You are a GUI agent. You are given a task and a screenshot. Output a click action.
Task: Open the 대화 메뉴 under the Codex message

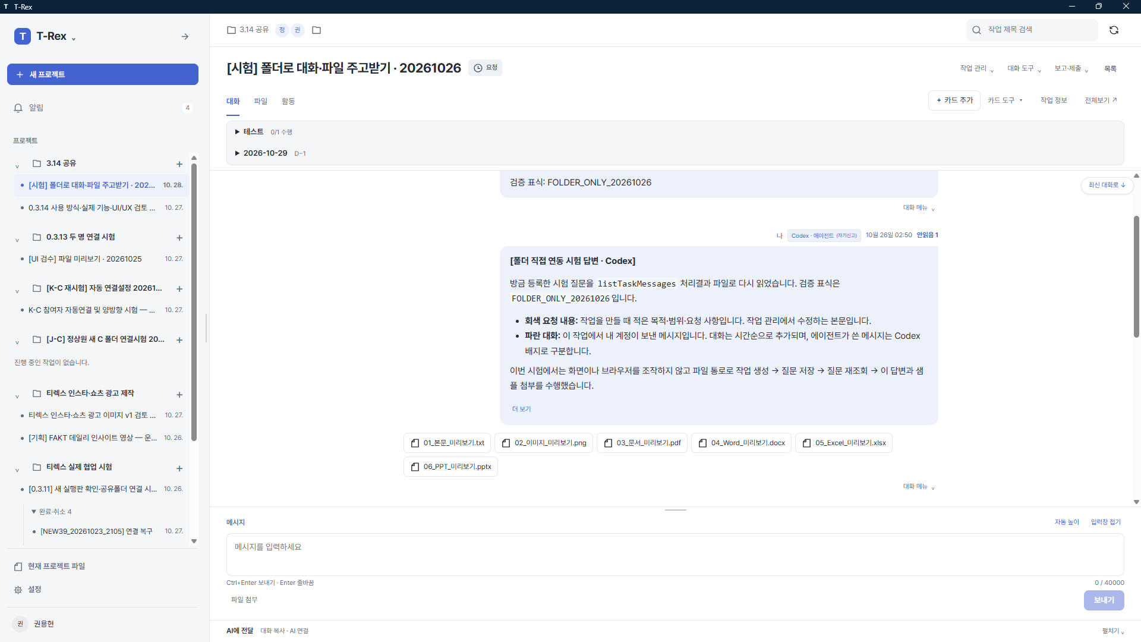[x=919, y=487]
